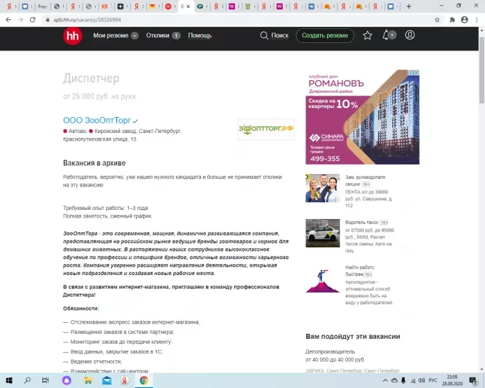Image resolution: width=485 pixels, height=388 pixels.
Task: Click the volume tray icon
Action: [421, 380]
